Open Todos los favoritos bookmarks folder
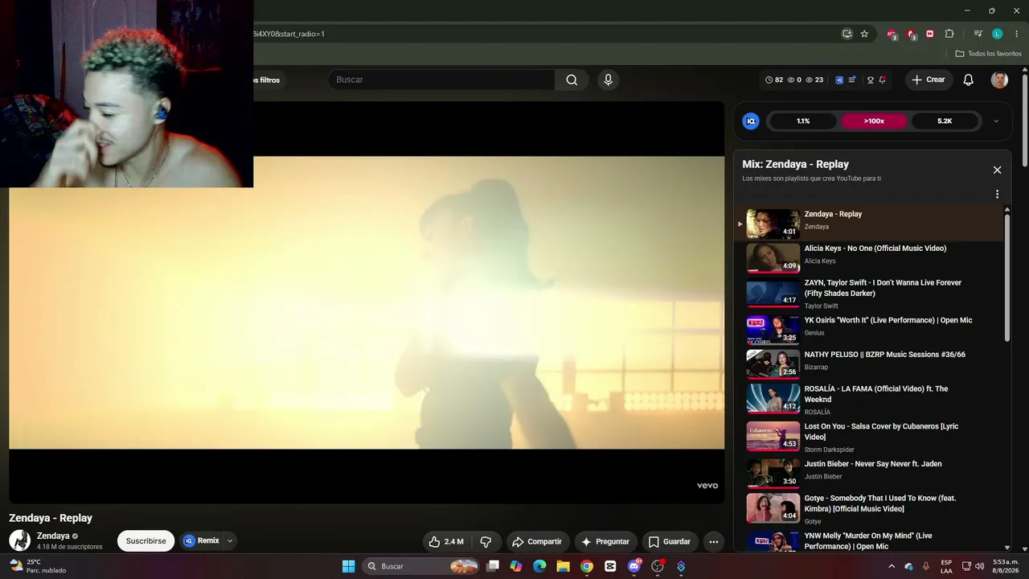Viewport: 1029px width, 579px height. pyautogui.click(x=988, y=54)
